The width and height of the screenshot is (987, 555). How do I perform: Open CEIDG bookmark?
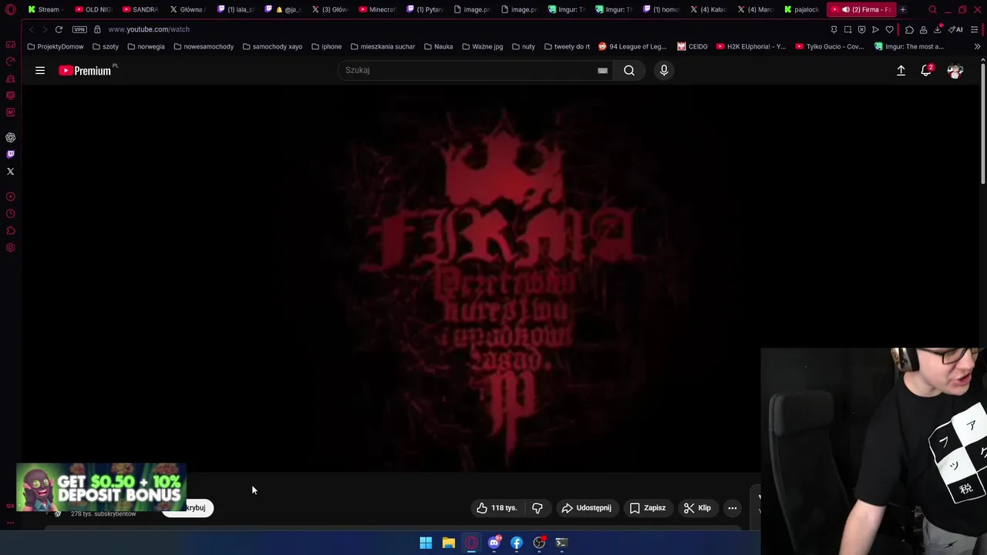[x=692, y=46]
